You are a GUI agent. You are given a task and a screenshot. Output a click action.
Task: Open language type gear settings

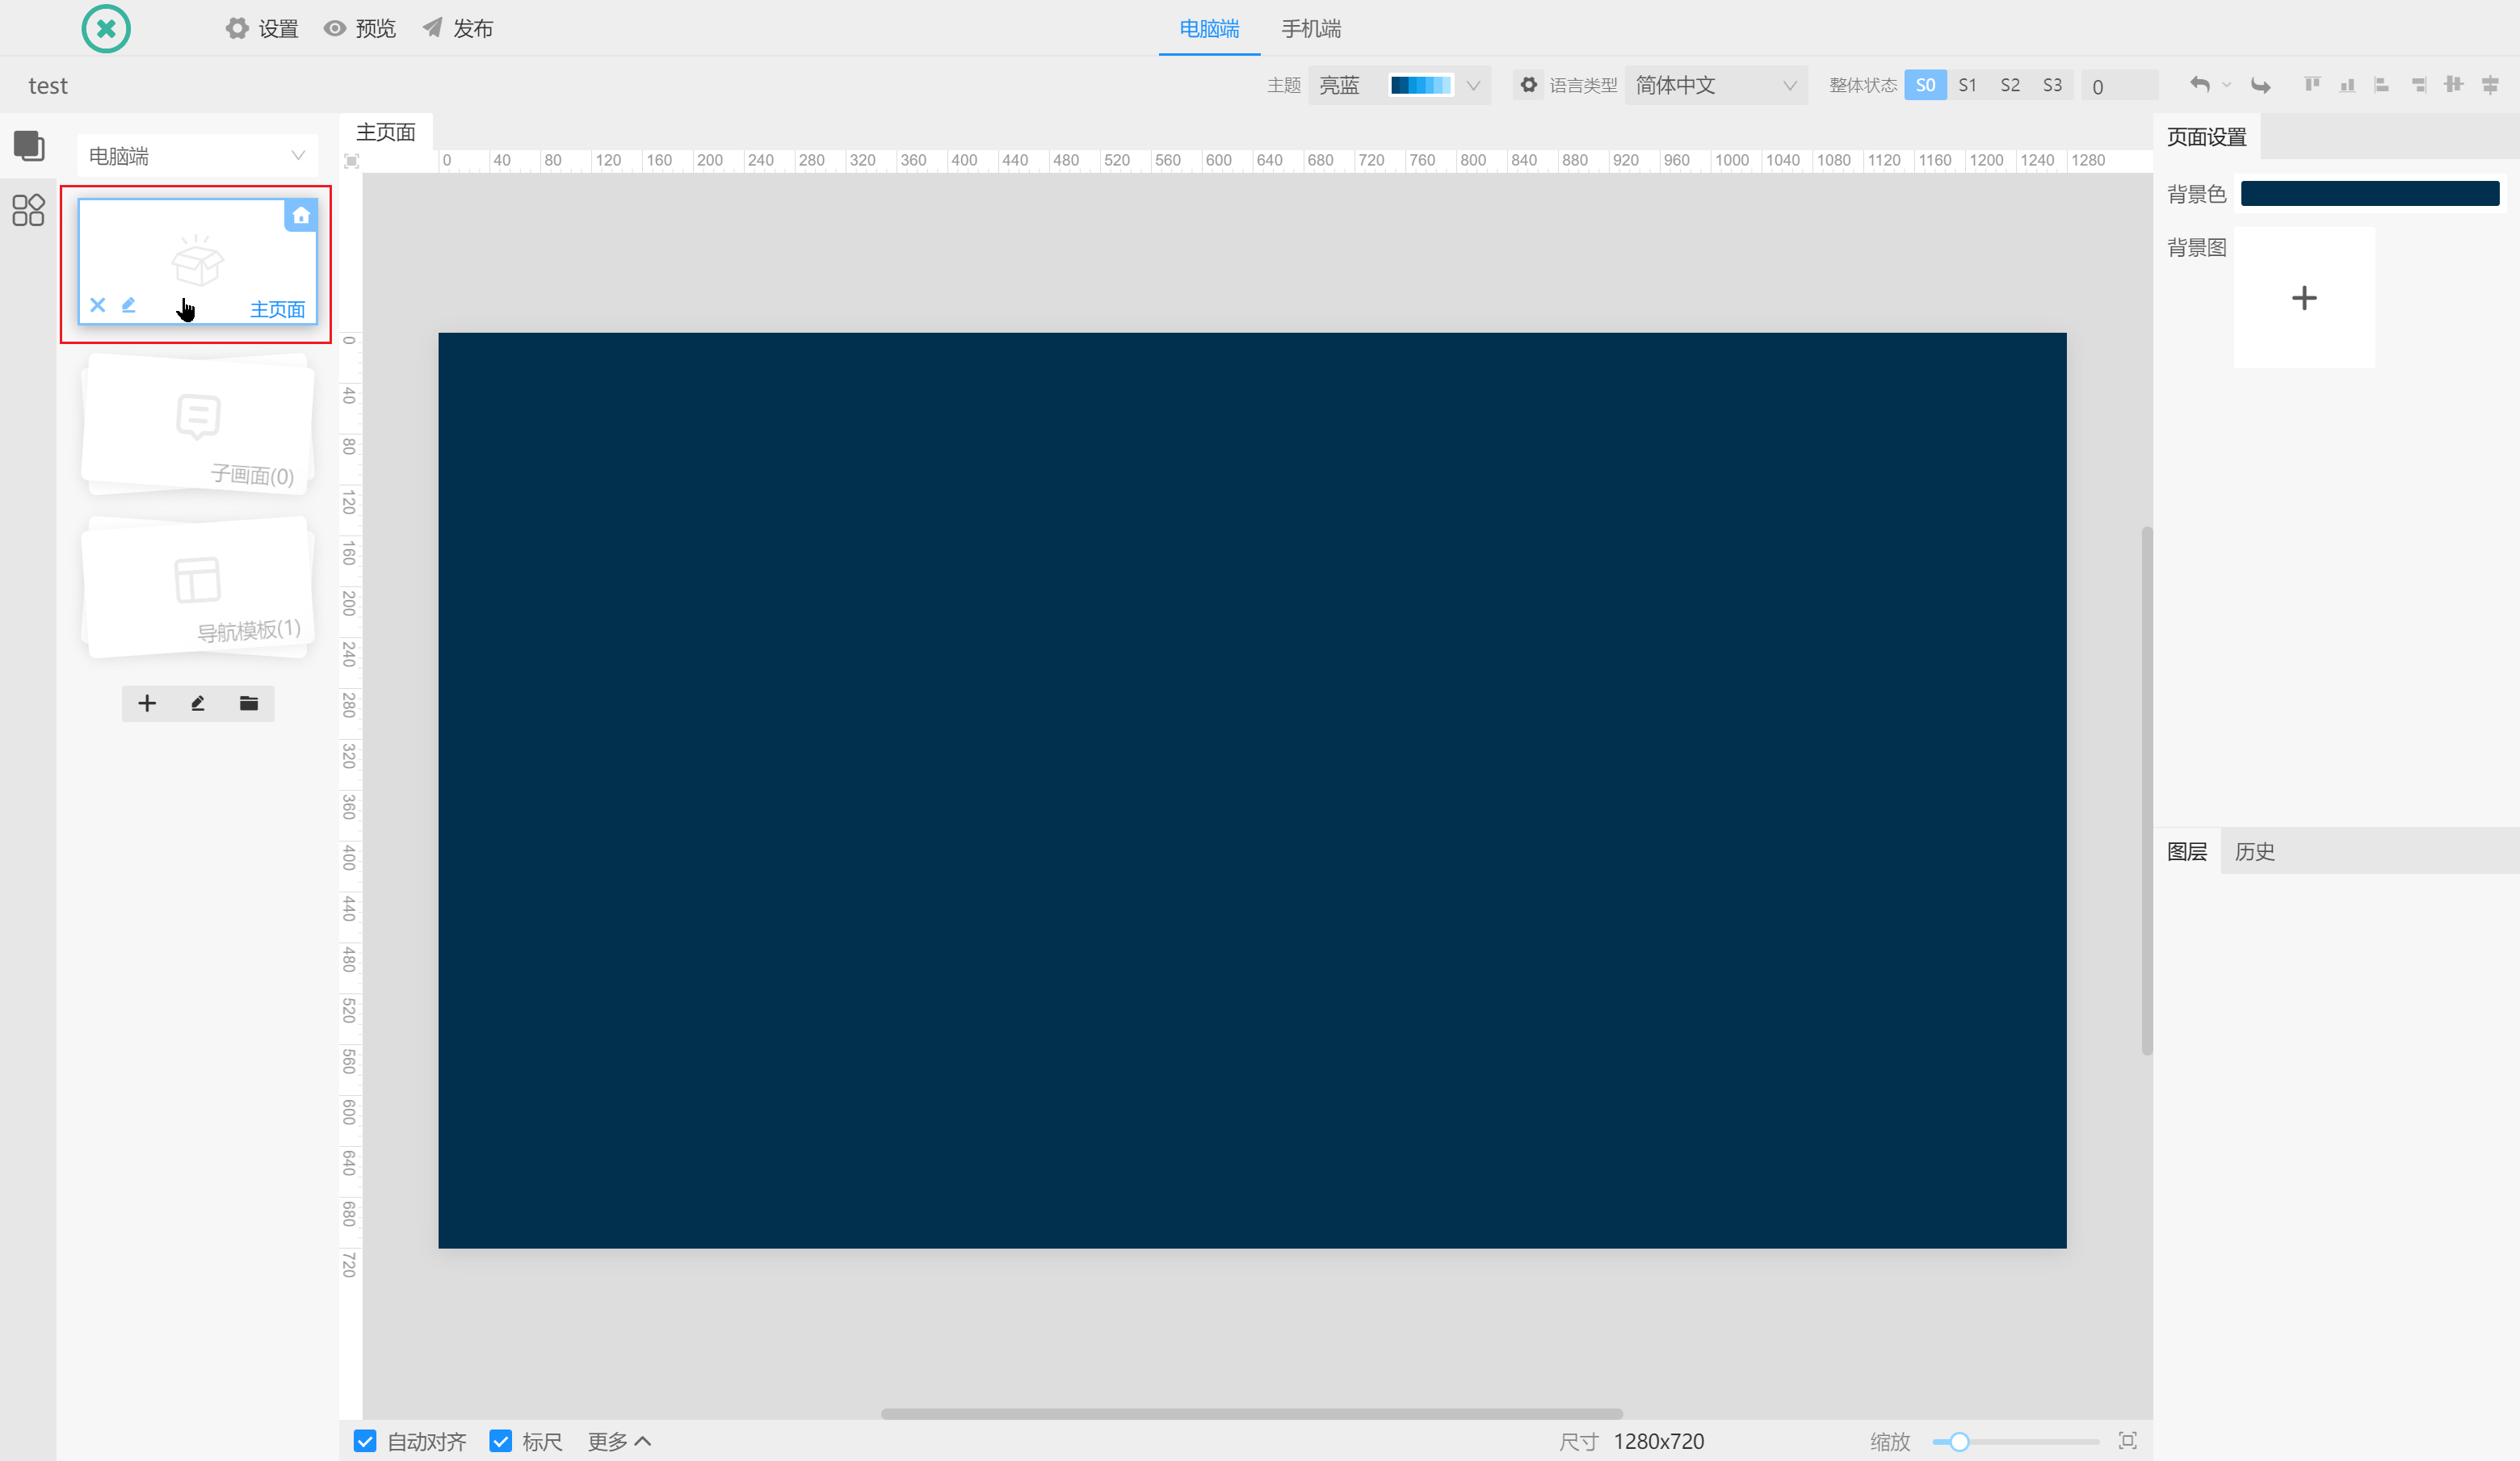[x=1529, y=85]
